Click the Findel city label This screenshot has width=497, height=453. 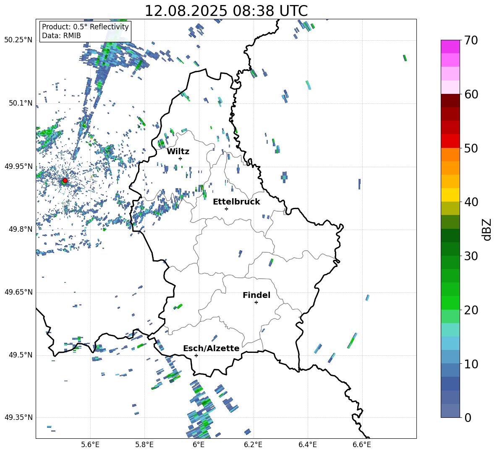256,295
